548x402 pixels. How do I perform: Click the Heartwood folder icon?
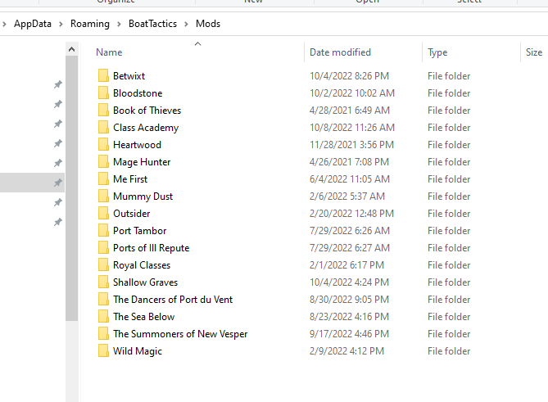103,144
